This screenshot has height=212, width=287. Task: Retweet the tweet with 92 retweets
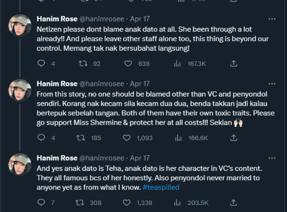pyautogui.click(x=83, y=63)
